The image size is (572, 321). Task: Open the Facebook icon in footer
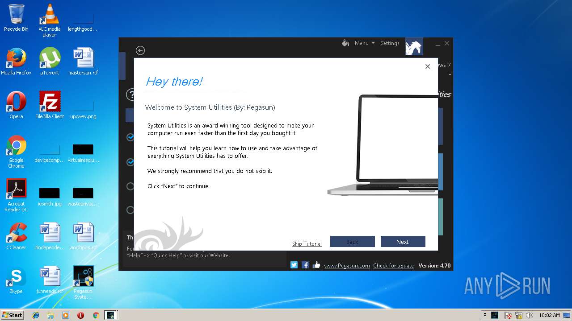coord(305,265)
